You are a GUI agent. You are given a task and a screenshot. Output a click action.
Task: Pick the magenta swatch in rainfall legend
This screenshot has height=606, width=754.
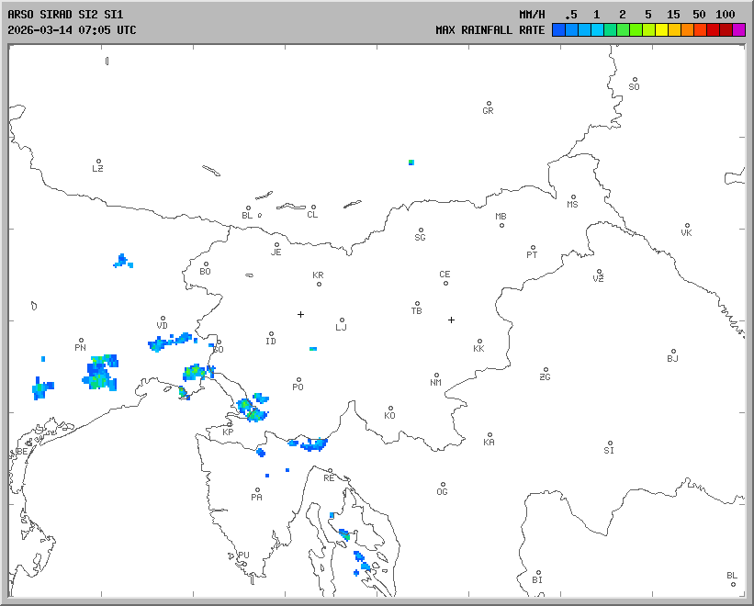coord(739,30)
